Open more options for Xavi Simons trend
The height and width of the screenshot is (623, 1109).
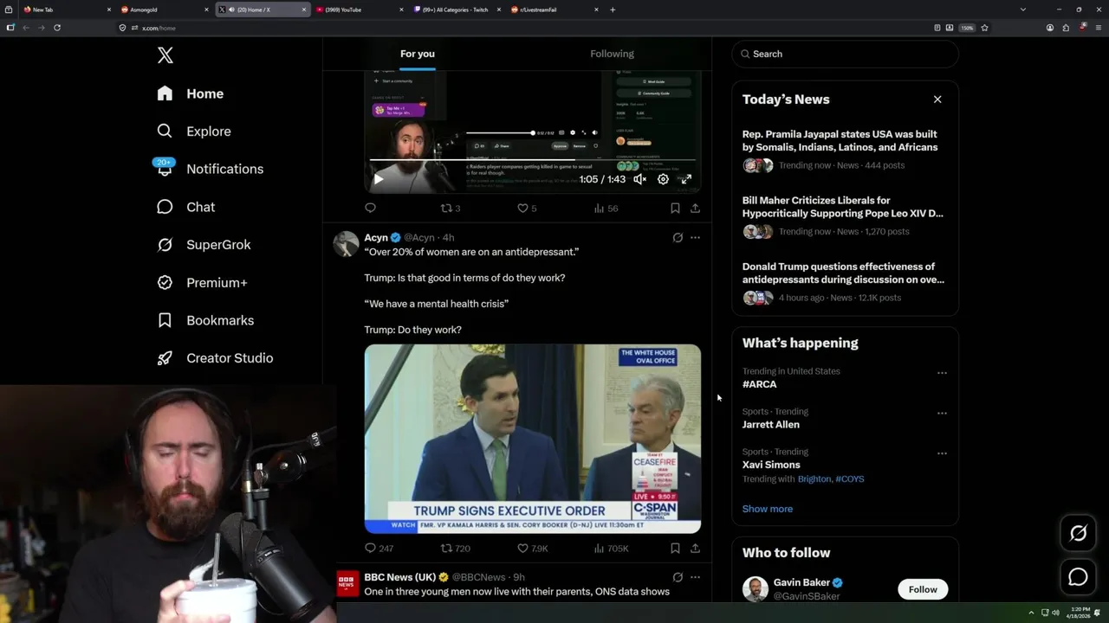click(942, 453)
